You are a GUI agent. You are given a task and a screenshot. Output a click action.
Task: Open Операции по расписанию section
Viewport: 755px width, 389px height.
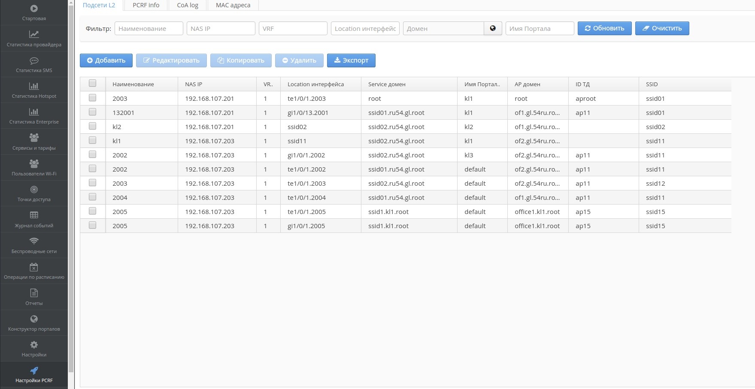(34, 271)
